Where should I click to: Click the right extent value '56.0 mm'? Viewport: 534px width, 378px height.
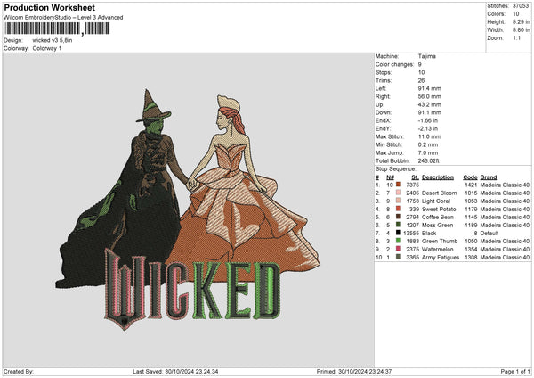tap(430, 96)
